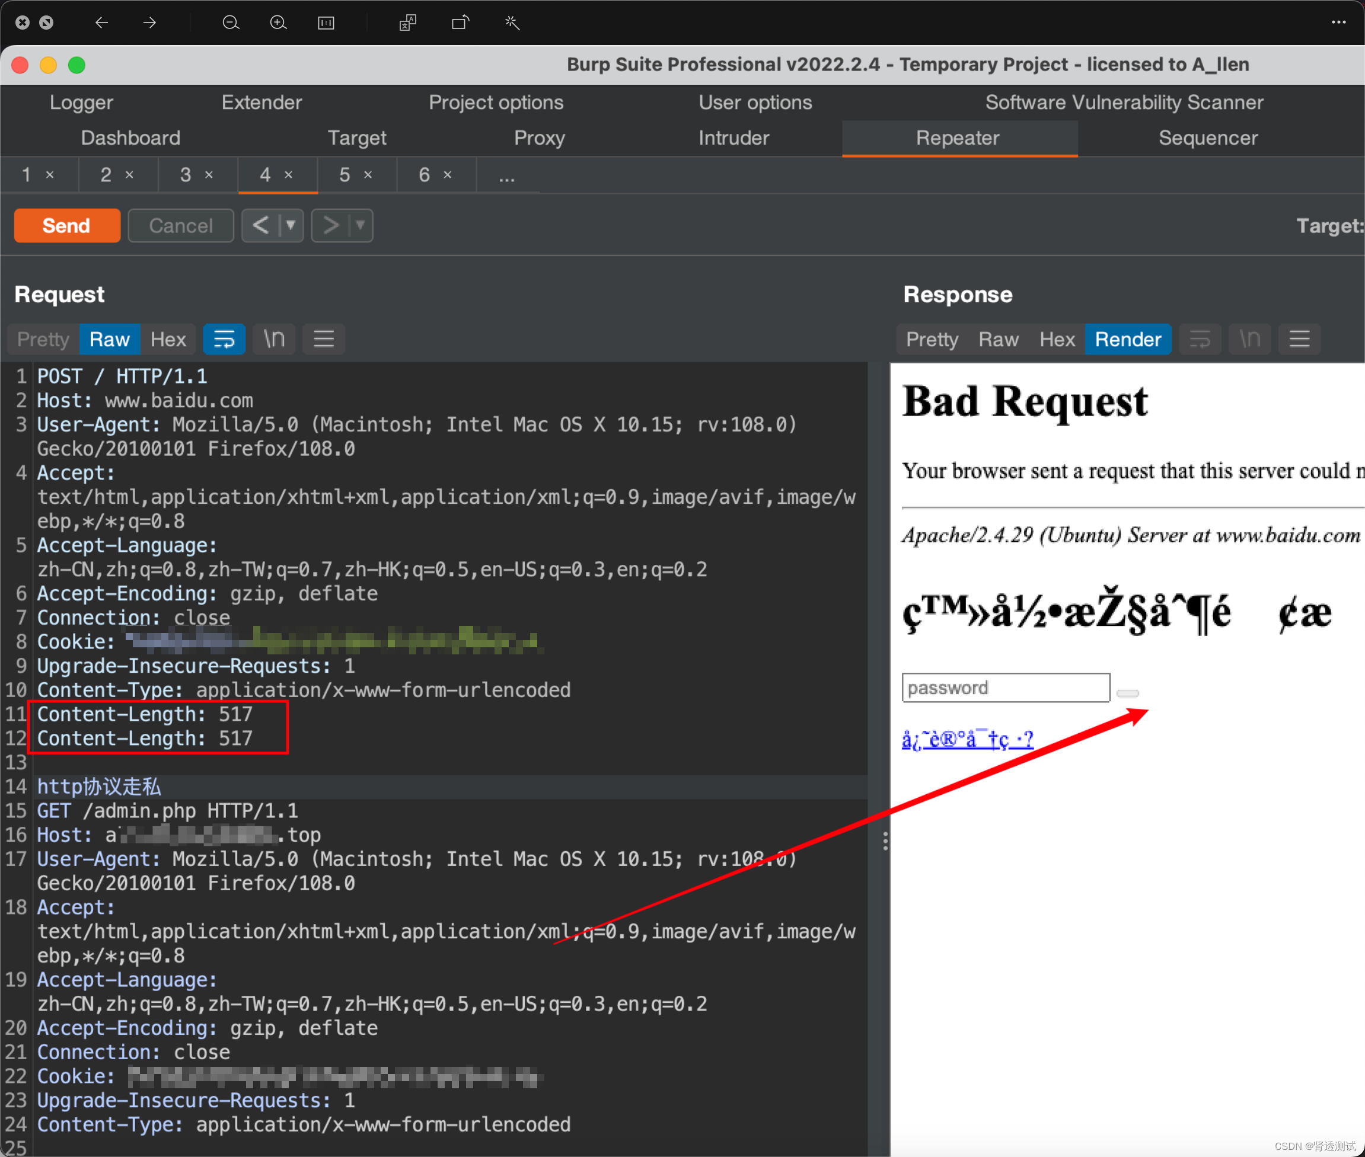
Task: Switch Response view to Raw
Action: coord(999,339)
